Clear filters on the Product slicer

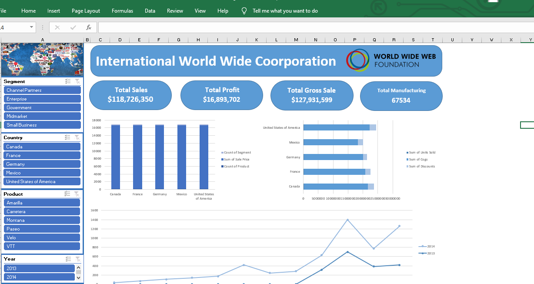78,194
